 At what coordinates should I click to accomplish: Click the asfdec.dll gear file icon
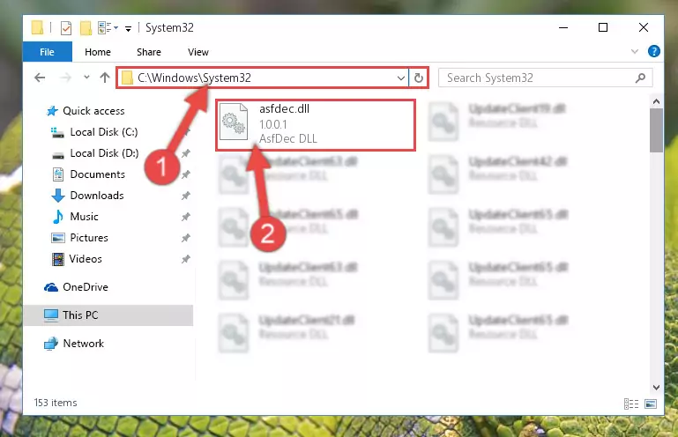tap(234, 122)
